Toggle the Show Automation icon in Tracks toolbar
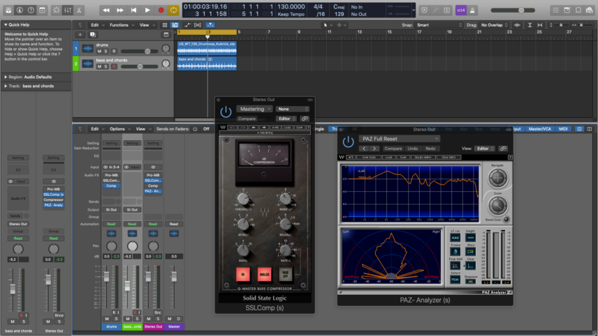 click(187, 25)
